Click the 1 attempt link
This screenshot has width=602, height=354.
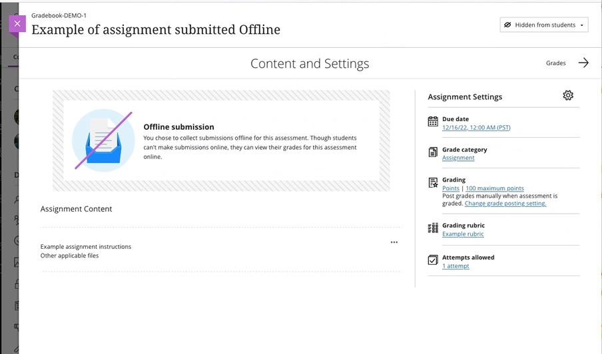tap(455, 266)
